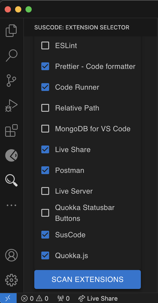Image resolution: width=158 pixels, height=303 pixels.
Task: Show warnings count in status bar
Action: 43,298
